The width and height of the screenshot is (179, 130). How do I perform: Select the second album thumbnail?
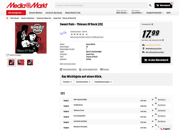click(21, 62)
